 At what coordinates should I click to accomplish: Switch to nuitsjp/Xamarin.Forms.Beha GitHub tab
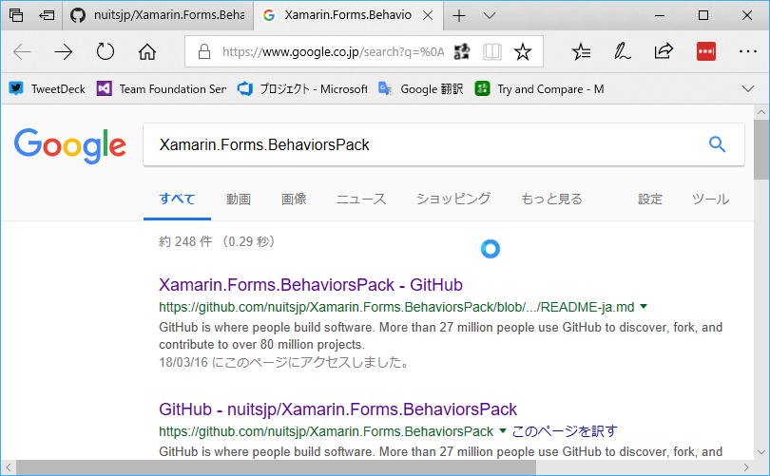(x=158, y=16)
